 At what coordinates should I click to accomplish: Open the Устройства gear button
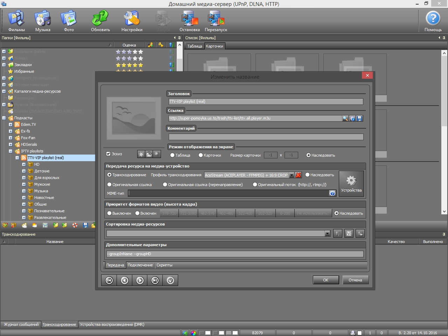pos(351,184)
